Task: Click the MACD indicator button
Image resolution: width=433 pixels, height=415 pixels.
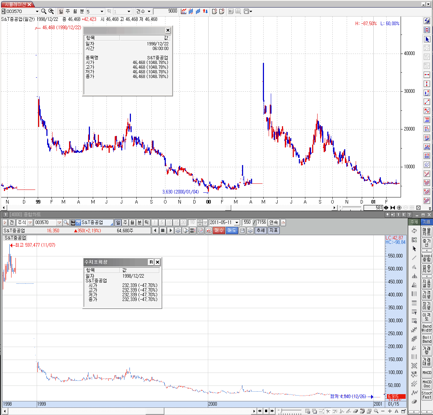Action: point(427,373)
